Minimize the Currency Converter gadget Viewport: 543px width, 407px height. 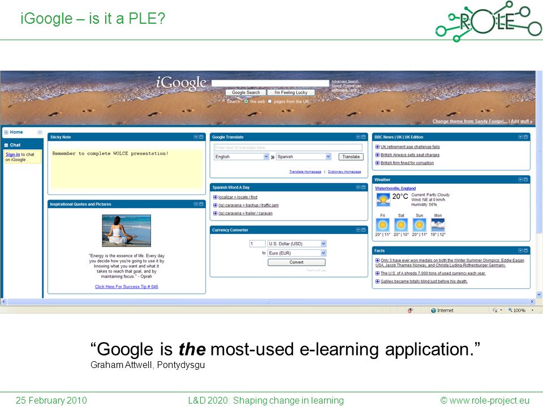[363, 230]
